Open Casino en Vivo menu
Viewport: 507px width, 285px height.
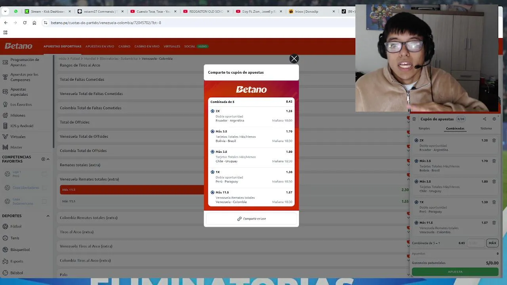[147, 46]
